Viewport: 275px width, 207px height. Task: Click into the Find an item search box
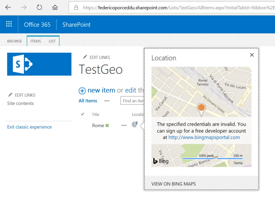click(x=132, y=101)
